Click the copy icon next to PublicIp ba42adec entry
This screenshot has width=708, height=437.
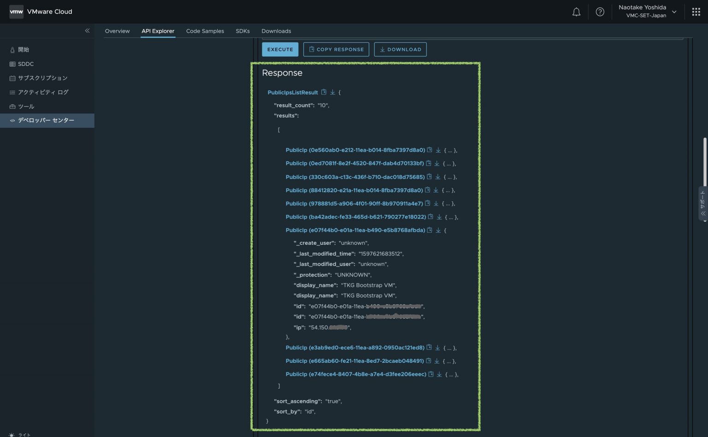[431, 217]
